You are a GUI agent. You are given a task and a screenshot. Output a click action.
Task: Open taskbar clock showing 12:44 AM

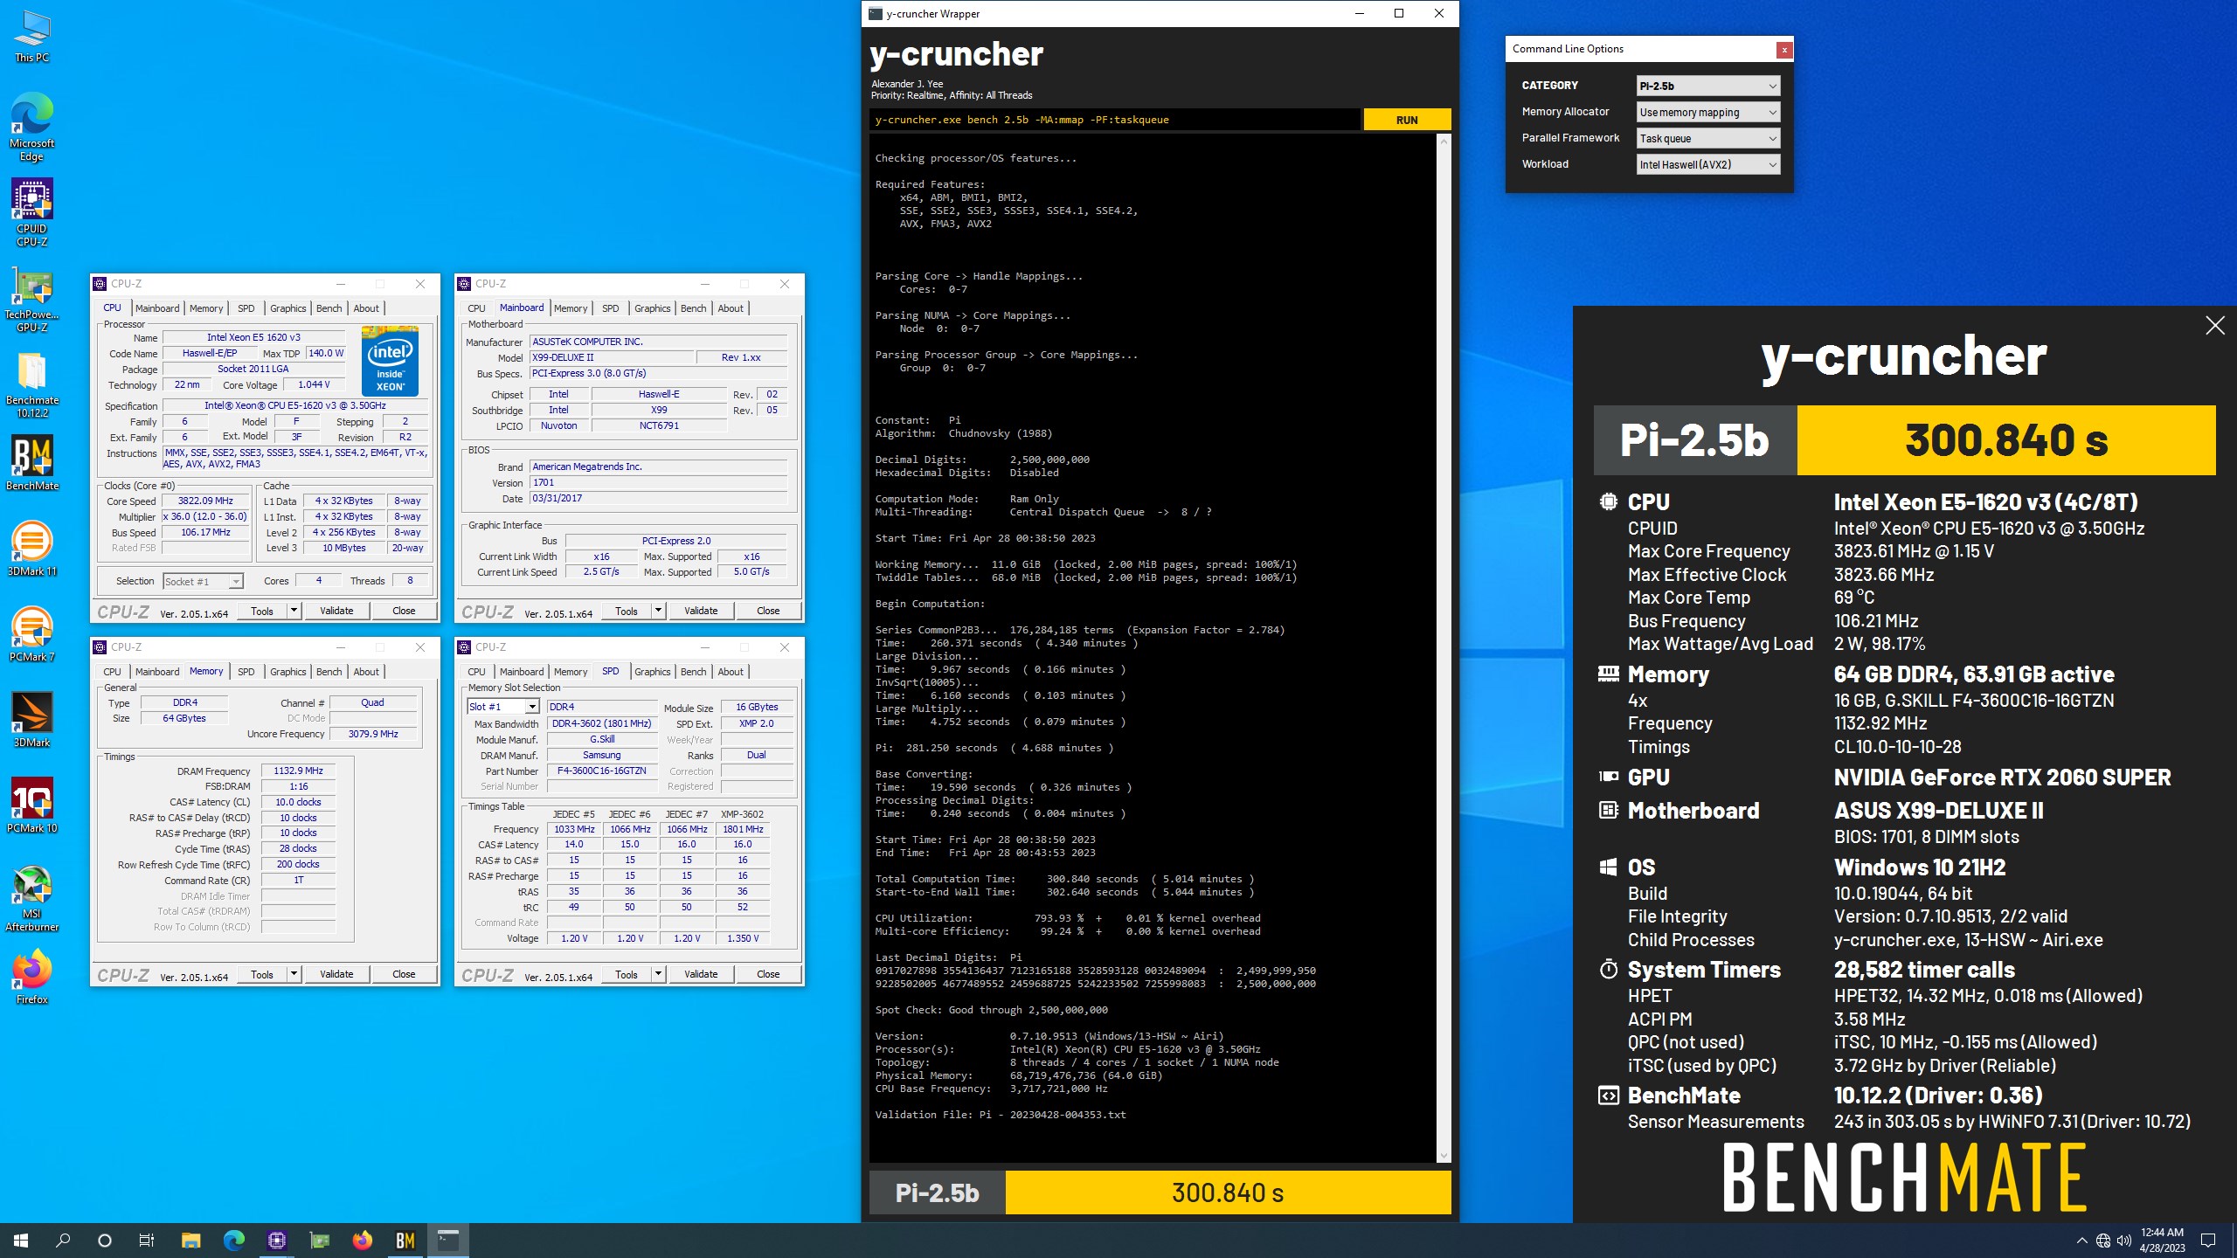(2163, 1241)
